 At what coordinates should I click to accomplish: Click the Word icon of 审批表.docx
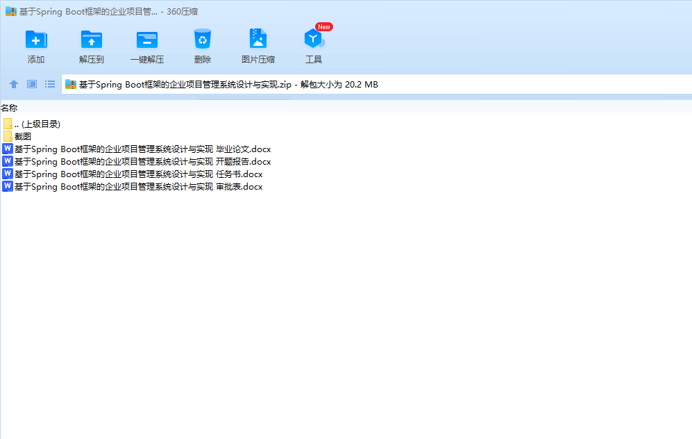7,186
